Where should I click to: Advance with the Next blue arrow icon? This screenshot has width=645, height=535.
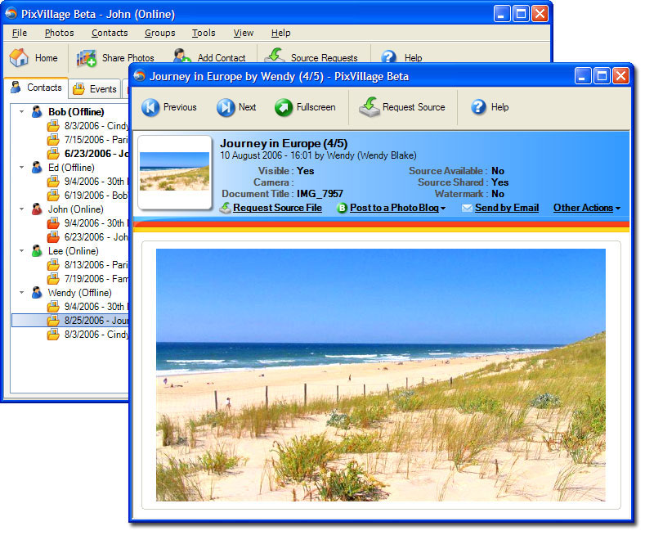point(226,107)
